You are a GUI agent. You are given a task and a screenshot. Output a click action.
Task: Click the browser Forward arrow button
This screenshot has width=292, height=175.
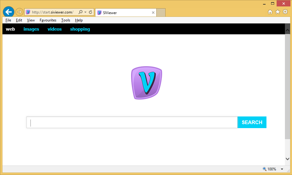[x=19, y=12]
